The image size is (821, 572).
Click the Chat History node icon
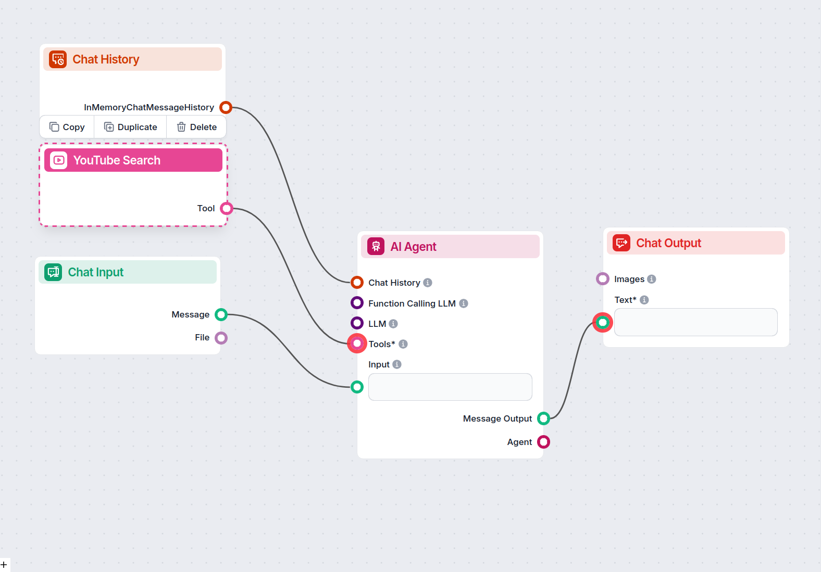pos(58,59)
